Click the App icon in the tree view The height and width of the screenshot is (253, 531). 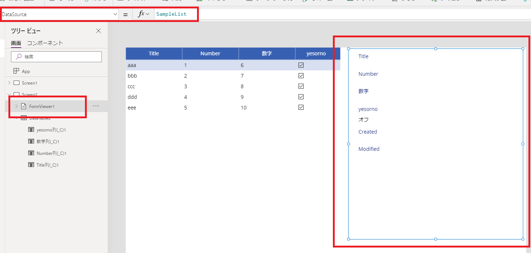tap(15, 71)
